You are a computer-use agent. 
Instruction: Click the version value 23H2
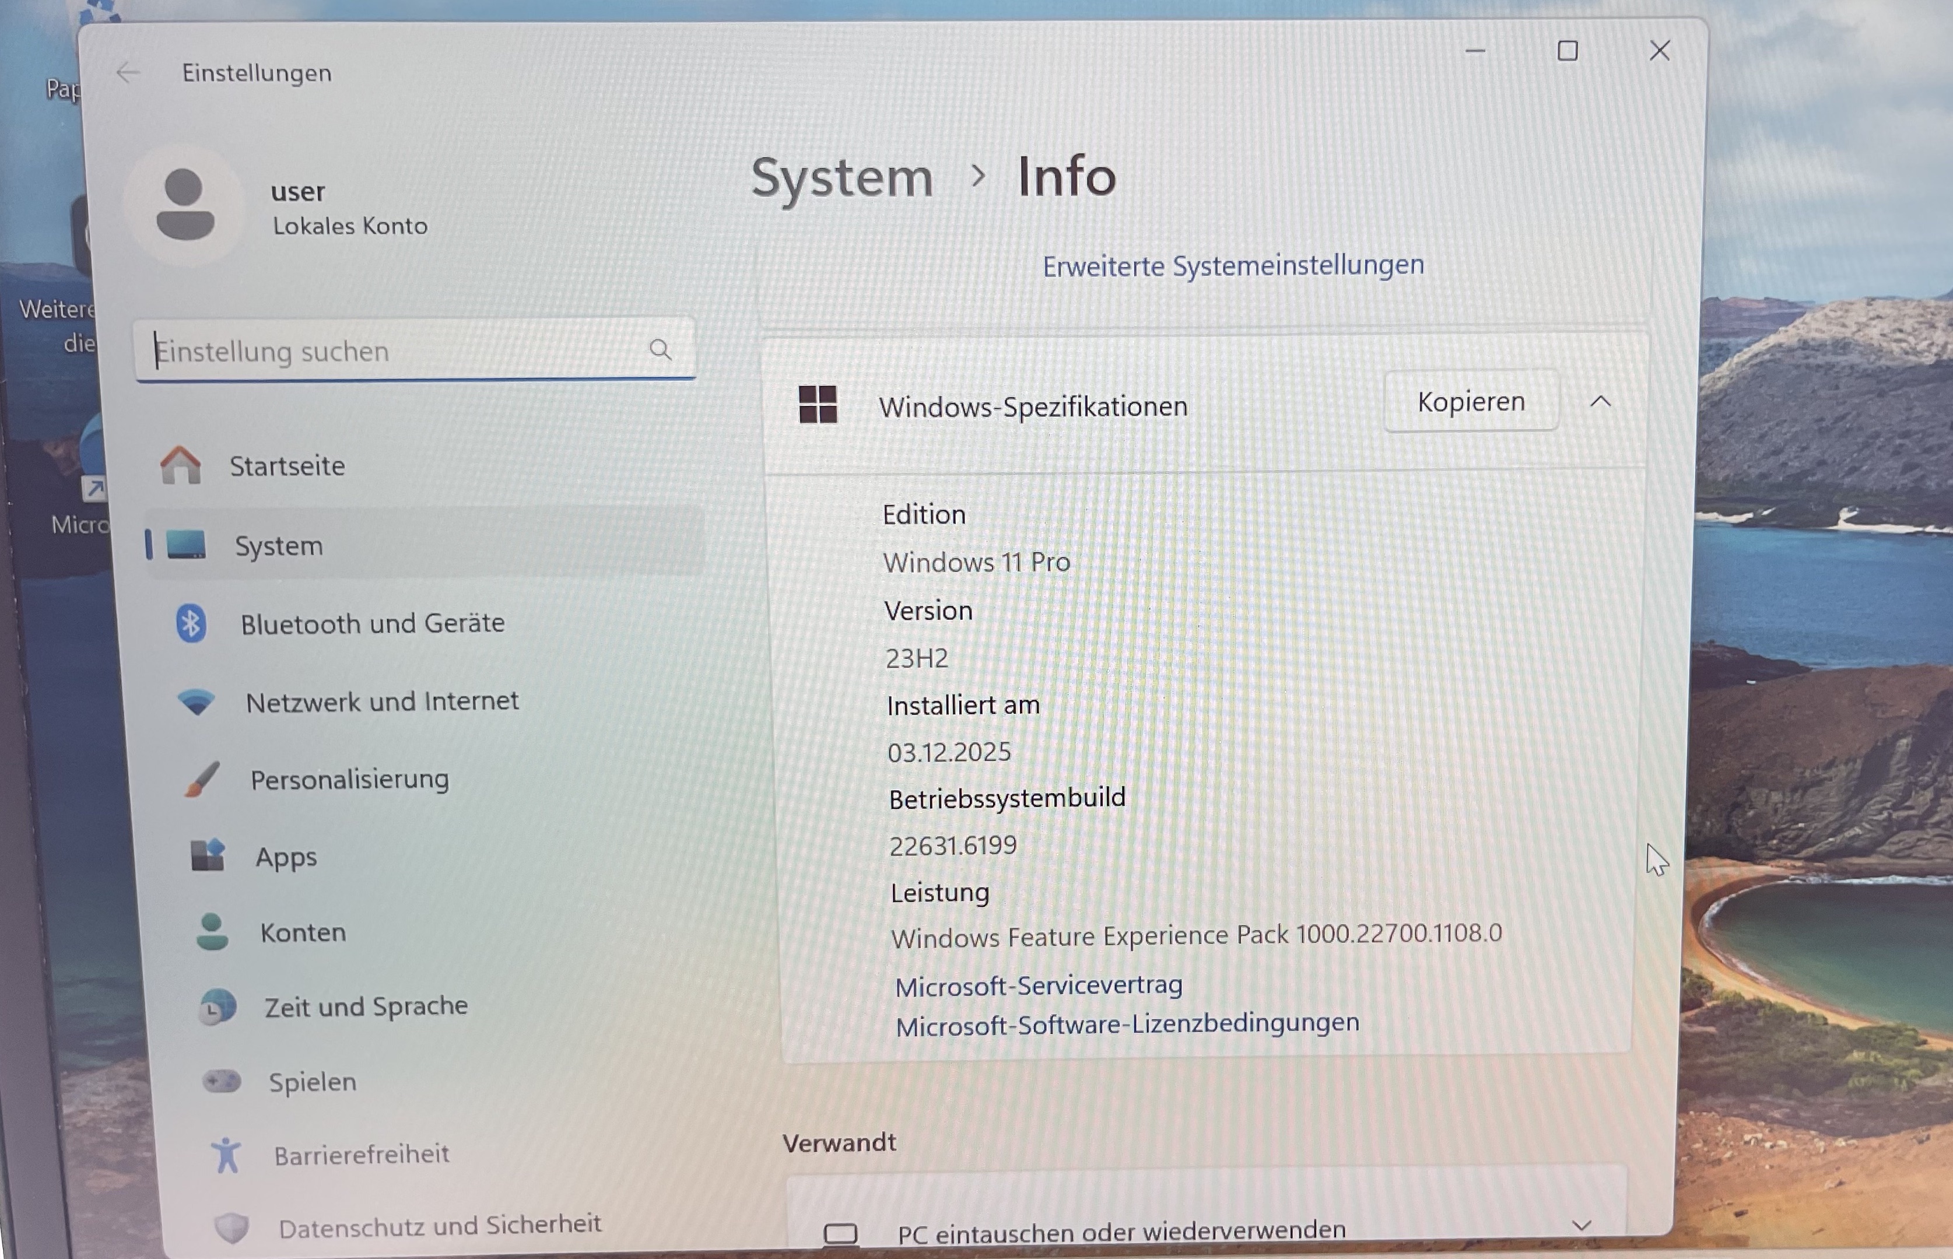916,658
